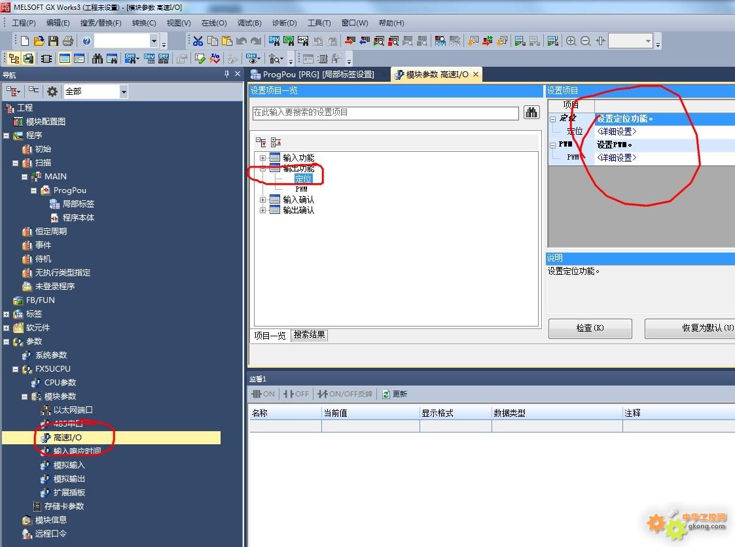Close the 模块参数 高速I/O tab
The height and width of the screenshot is (547, 735).
click(x=476, y=75)
